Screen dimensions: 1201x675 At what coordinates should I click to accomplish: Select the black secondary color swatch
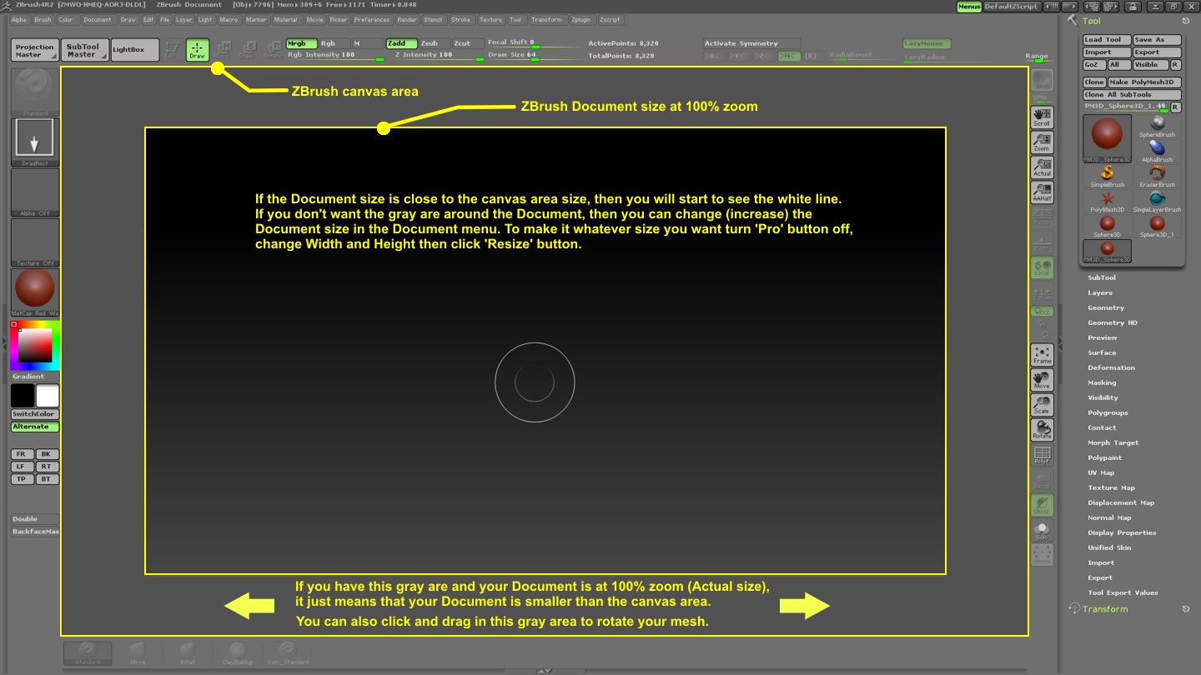point(23,396)
